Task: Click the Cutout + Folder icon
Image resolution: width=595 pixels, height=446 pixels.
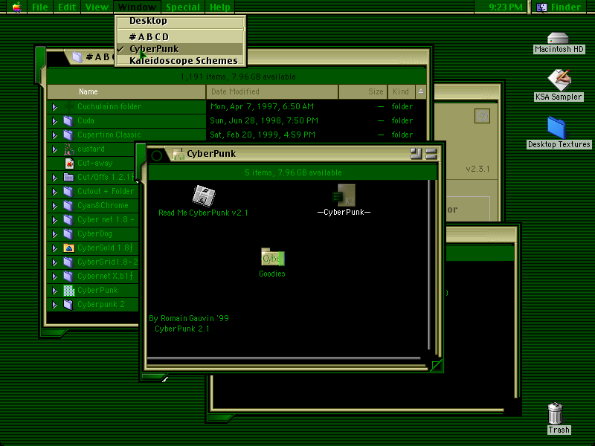Action: [x=68, y=191]
